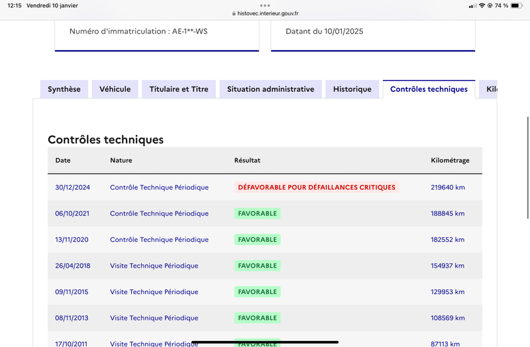Viewport: 530px width, 347px height.
Task: Click the vertical page scrollbar
Action: [527, 168]
